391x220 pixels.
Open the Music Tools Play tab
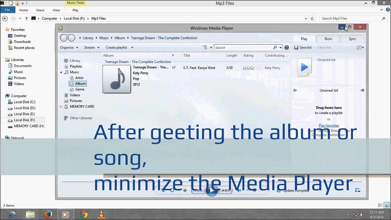tap(75, 10)
